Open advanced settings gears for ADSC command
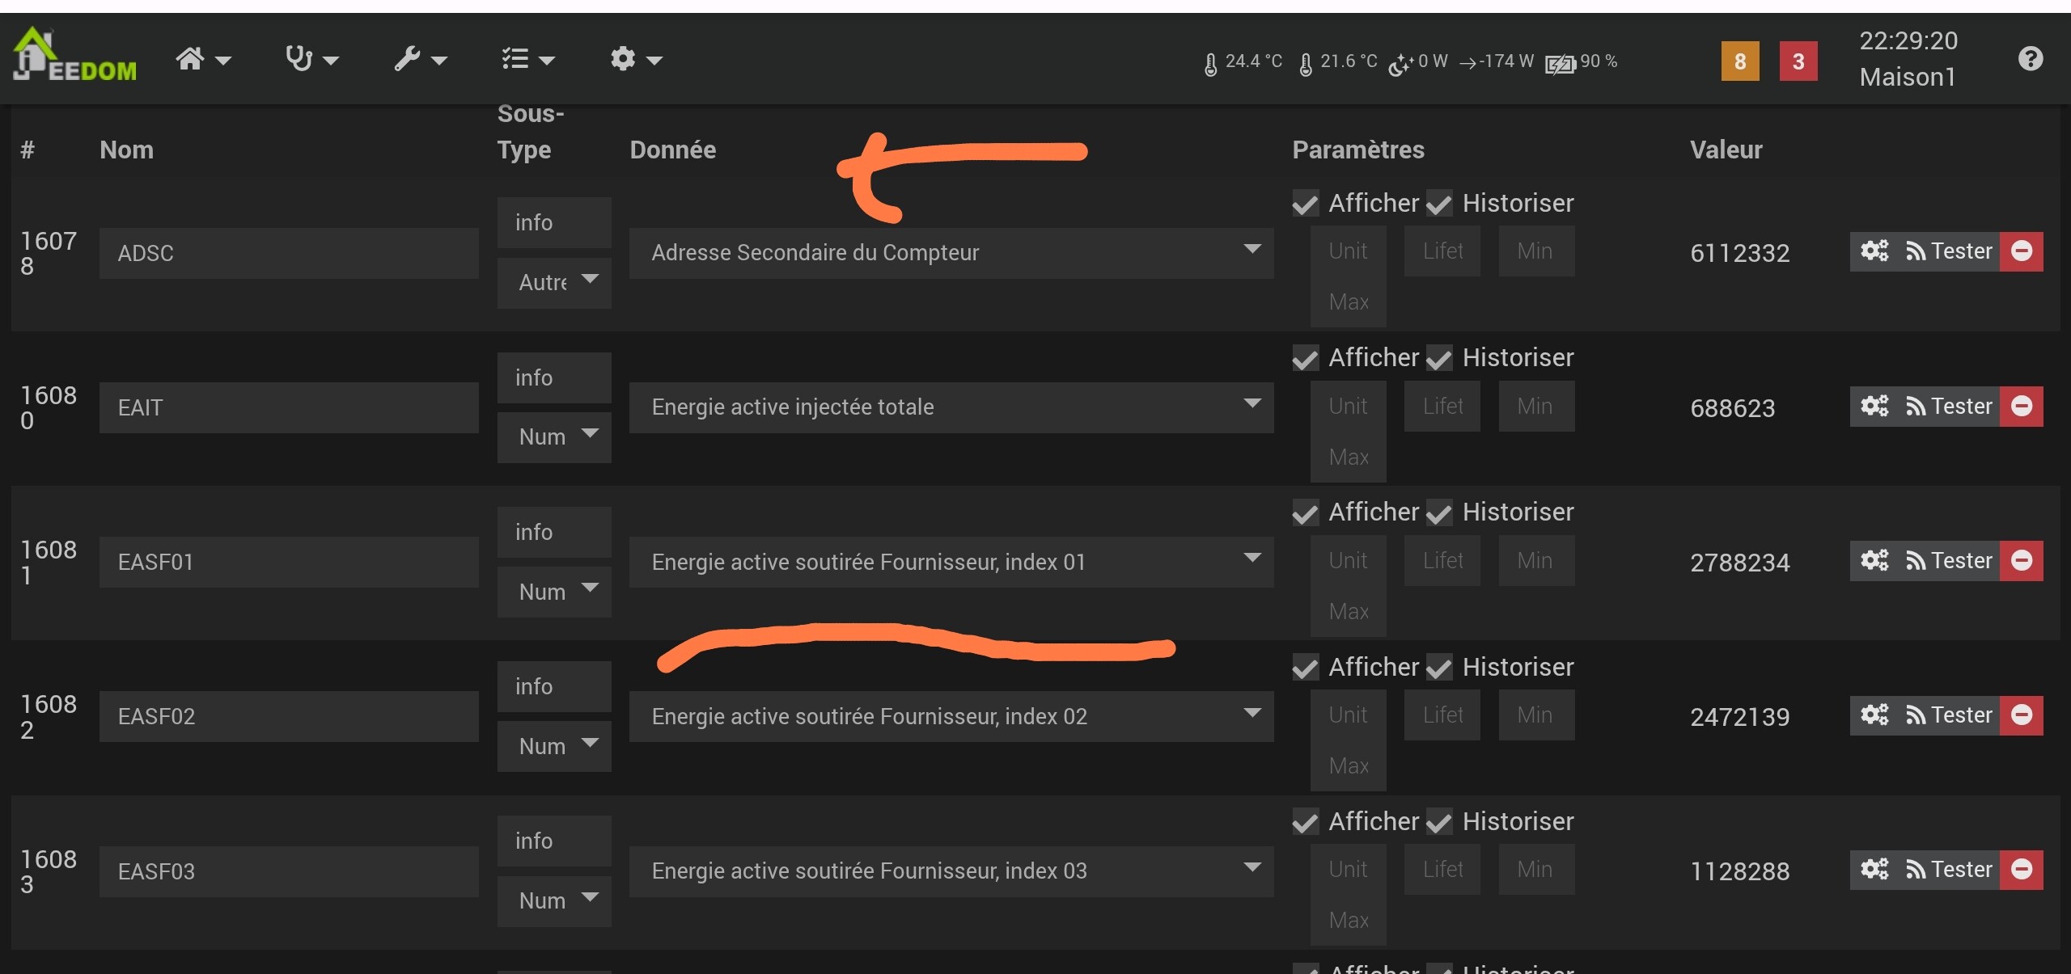The image size is (2071, 974). (1874, 251)
